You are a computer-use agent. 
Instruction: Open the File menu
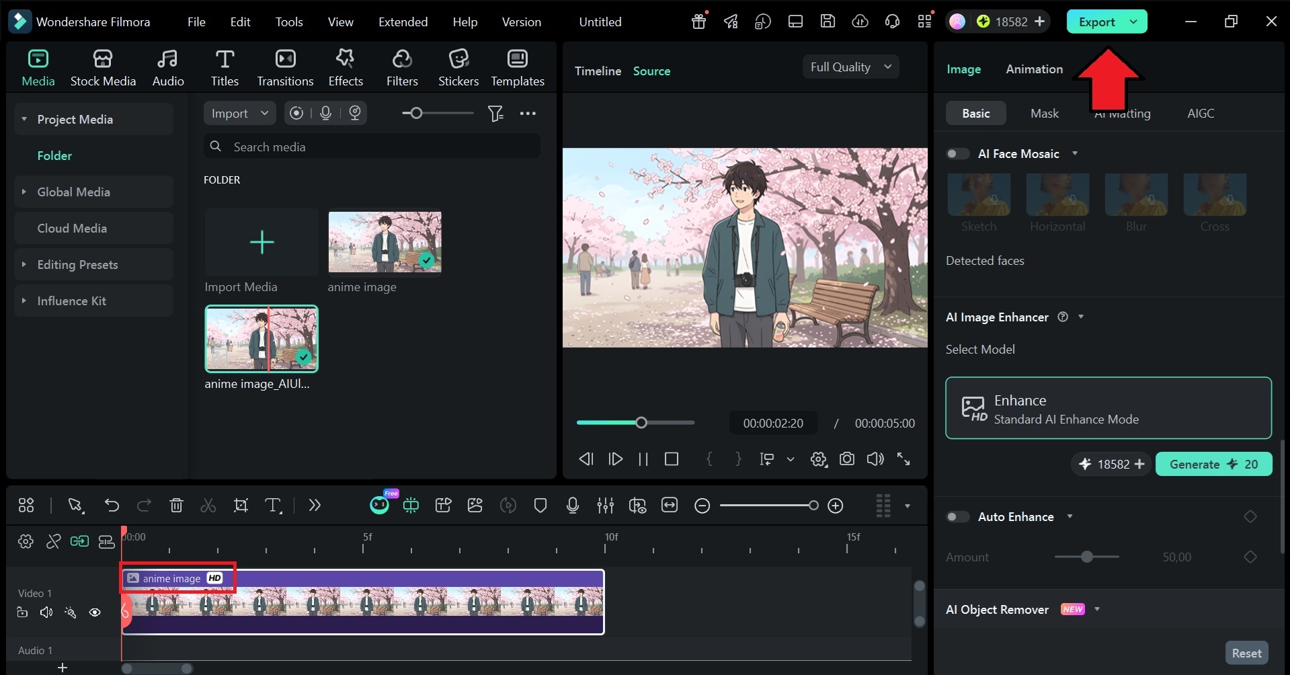pyautogui.click(x=196, y=22)
